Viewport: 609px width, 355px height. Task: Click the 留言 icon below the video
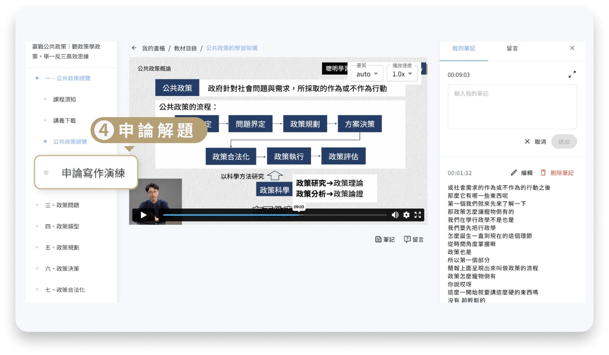tap(414, 240)
